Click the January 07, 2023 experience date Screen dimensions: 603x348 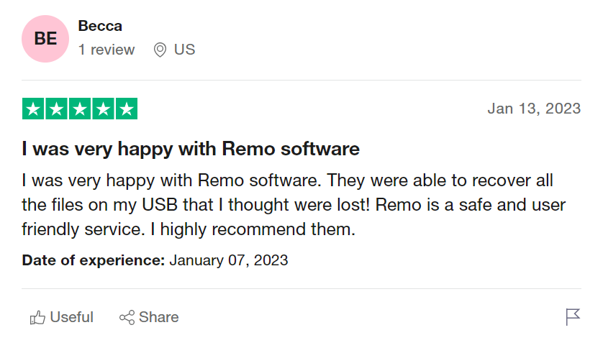click(x=229, y=260)
